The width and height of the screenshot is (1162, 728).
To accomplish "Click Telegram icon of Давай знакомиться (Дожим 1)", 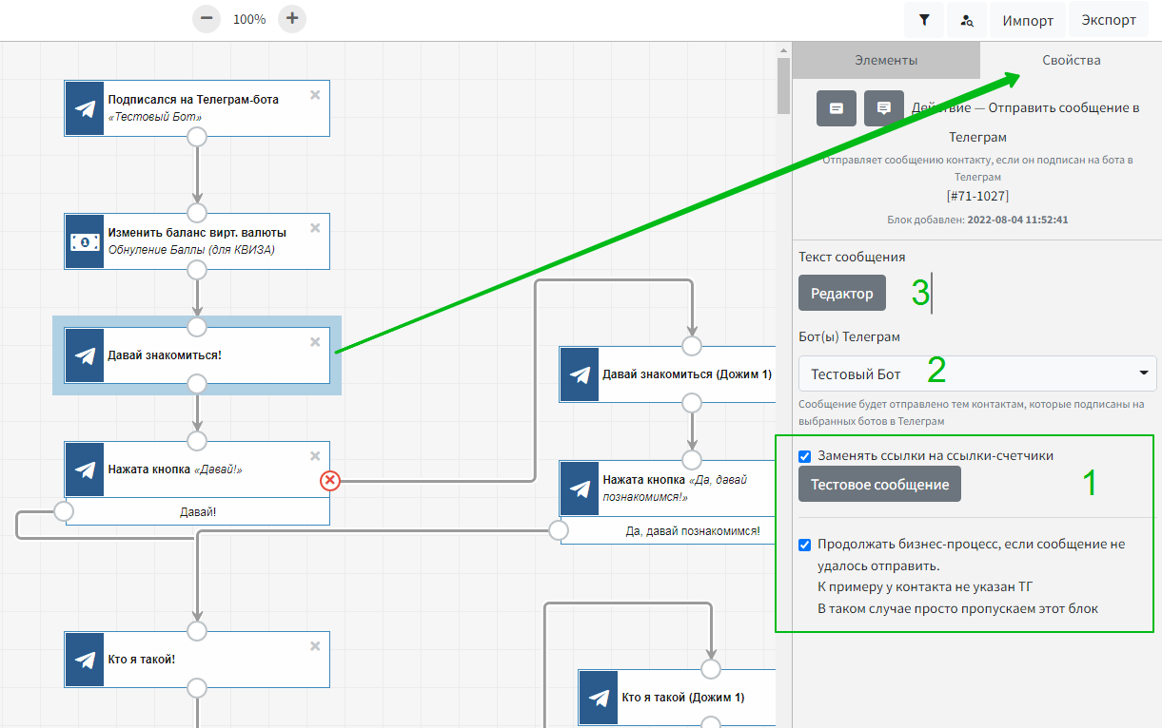I will tap(580, 374).
